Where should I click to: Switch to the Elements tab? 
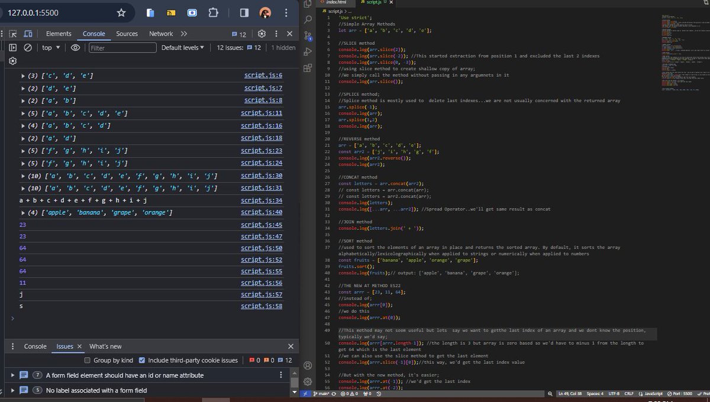59,34
